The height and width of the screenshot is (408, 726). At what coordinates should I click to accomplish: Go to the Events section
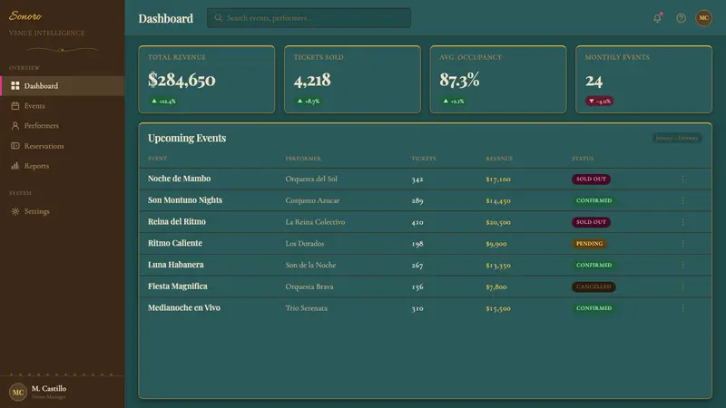[63, 106]
